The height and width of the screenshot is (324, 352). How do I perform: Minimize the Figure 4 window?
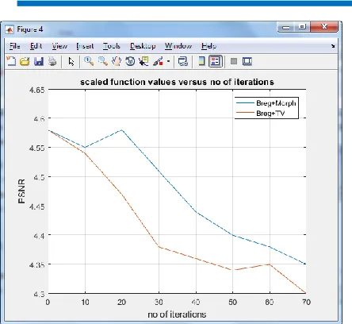[x=285, y=27]
